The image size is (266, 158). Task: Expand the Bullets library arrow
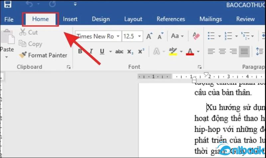(x=219, y=36)
